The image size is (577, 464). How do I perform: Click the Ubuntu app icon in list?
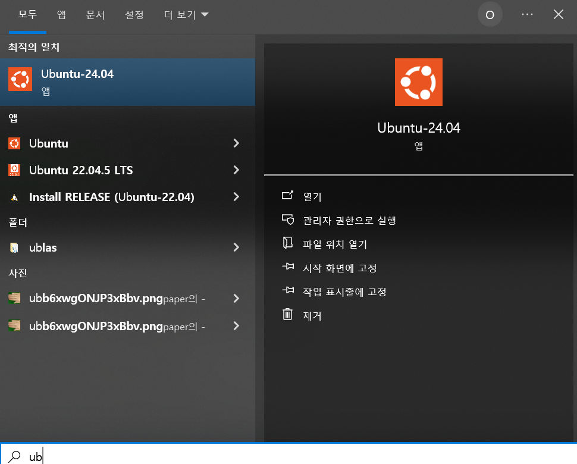coord(14,143)
